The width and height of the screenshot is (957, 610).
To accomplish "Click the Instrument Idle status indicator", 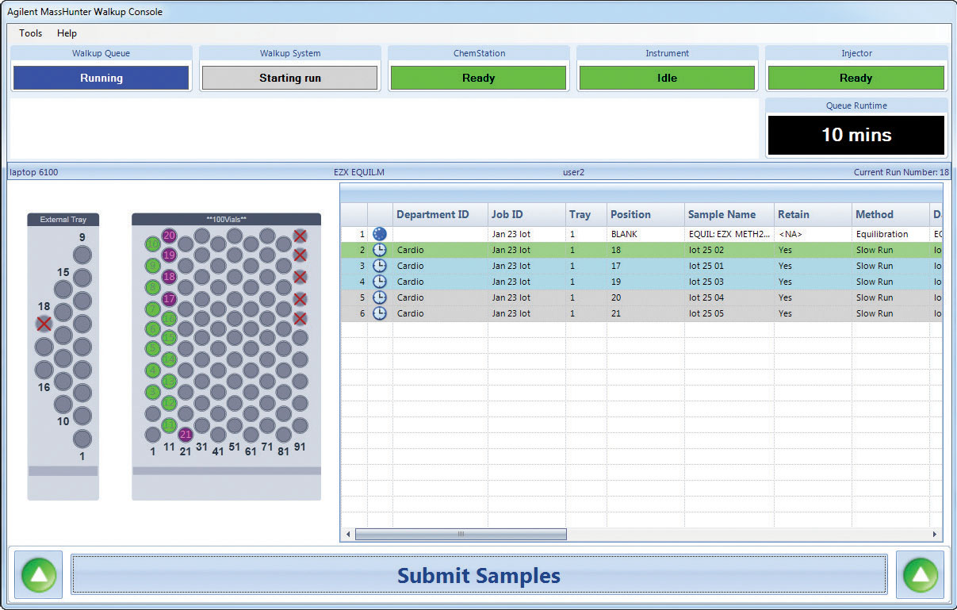I will 668,78.
